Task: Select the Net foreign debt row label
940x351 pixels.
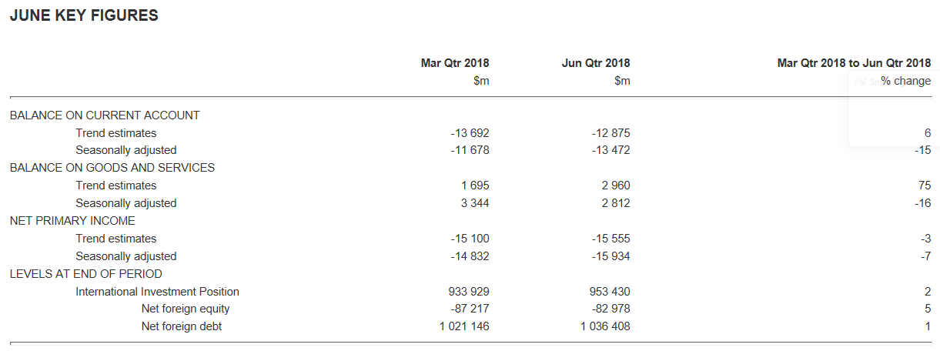Action: 182,326
